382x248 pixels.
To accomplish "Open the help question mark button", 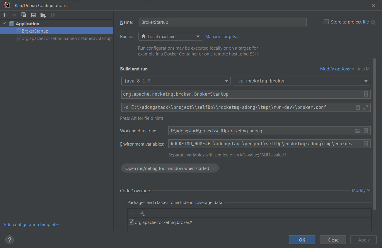I will pyautogui.click(x=9, y=239).
